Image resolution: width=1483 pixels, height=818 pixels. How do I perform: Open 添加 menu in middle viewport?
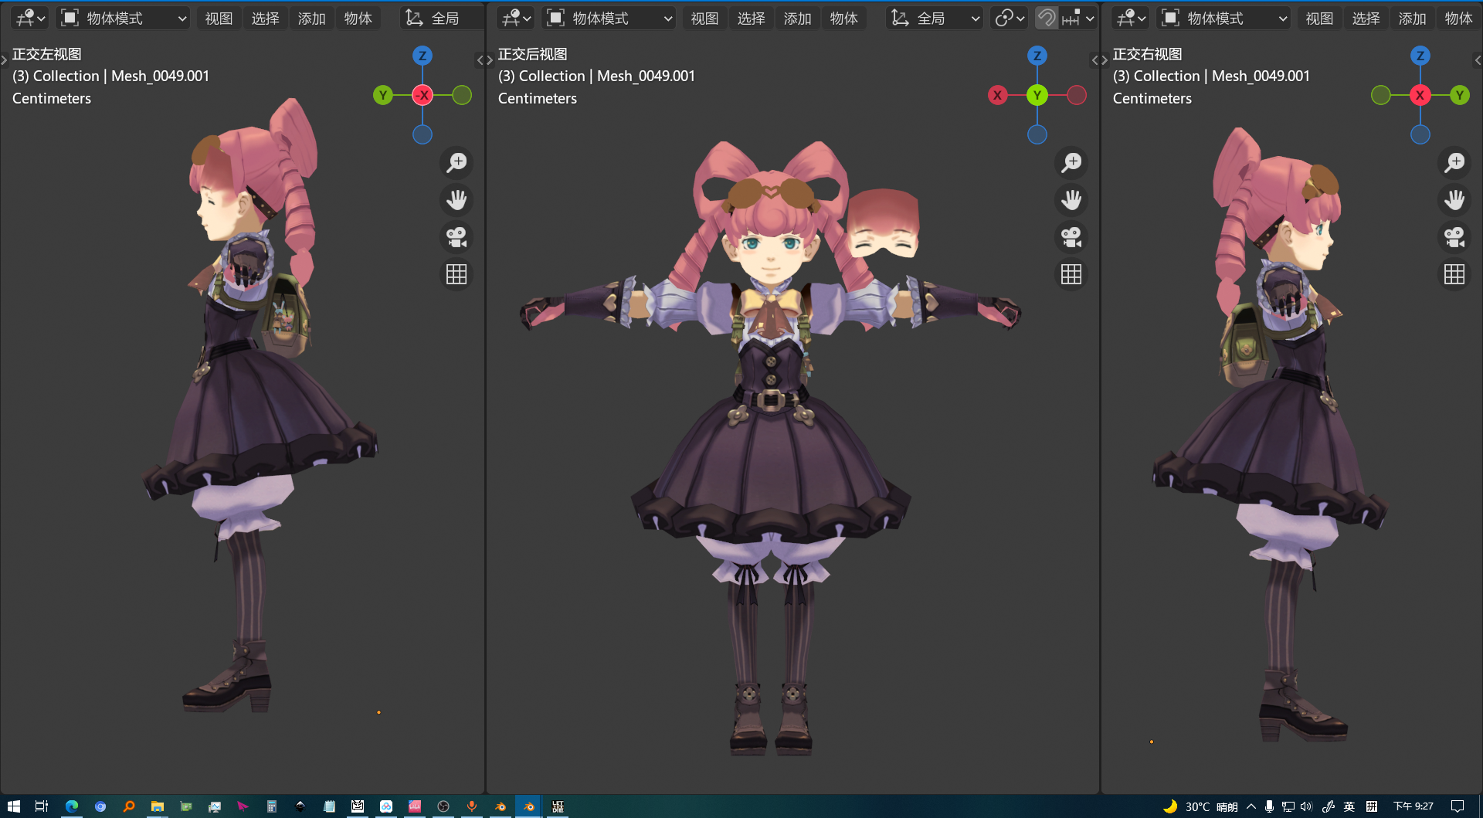click(x=797, y=18)
